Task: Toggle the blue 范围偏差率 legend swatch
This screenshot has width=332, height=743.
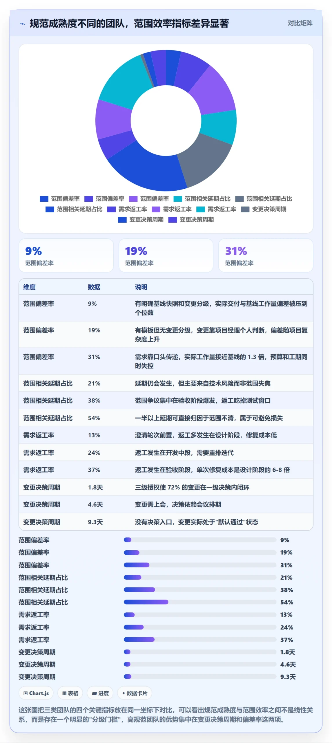Action: click(x=44, y=199)
